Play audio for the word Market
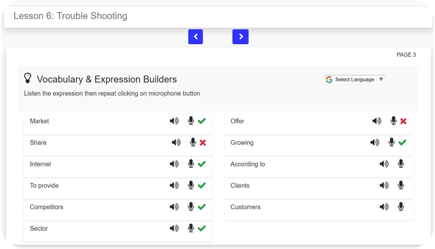 click(x=174, y=121)
